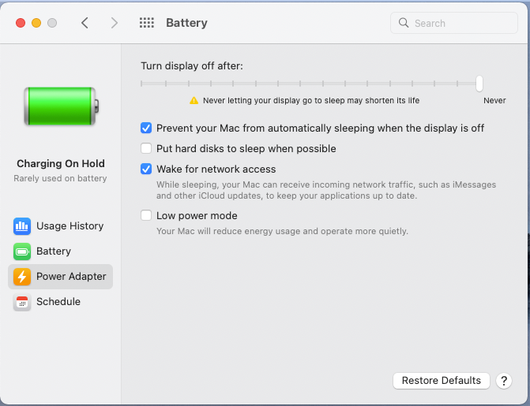Screen dimensions: 530x406
Task: Click the display-off slider thumb at Never
Action: click(479, 84)
